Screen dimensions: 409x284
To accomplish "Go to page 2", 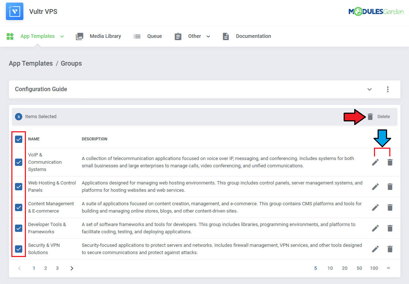I will (46, 268).
